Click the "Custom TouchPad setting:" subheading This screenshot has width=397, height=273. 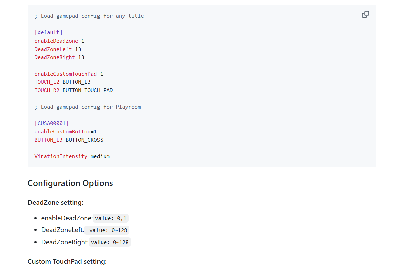[x=67, y=261]
